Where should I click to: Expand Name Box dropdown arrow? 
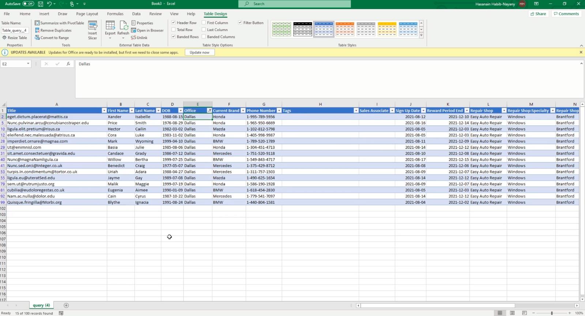[28, 64]
